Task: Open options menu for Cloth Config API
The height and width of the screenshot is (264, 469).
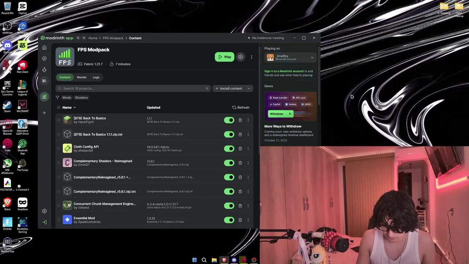Action: [x=248, y=148]
